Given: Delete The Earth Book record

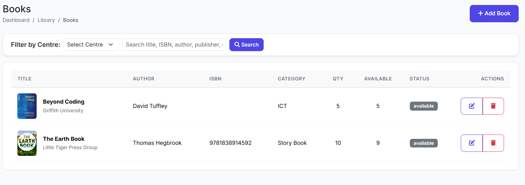Looking at the screenshot, I should coord(493,143).
